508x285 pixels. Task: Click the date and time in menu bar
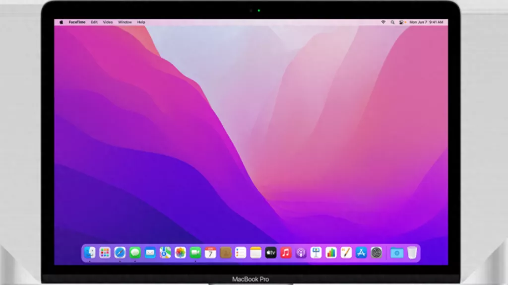(x=426, y=22)
